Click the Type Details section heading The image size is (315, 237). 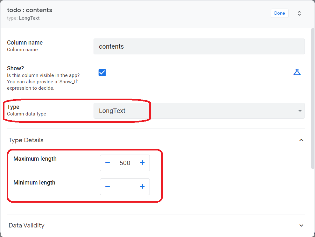click(26, 140)
